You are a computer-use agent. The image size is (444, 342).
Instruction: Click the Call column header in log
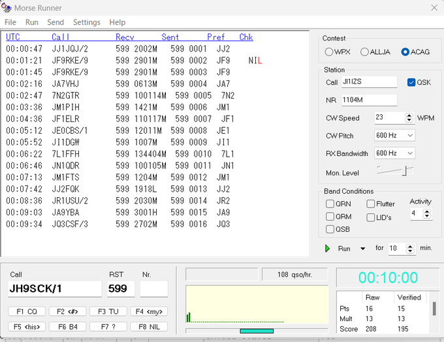click(x=60, y=37)
